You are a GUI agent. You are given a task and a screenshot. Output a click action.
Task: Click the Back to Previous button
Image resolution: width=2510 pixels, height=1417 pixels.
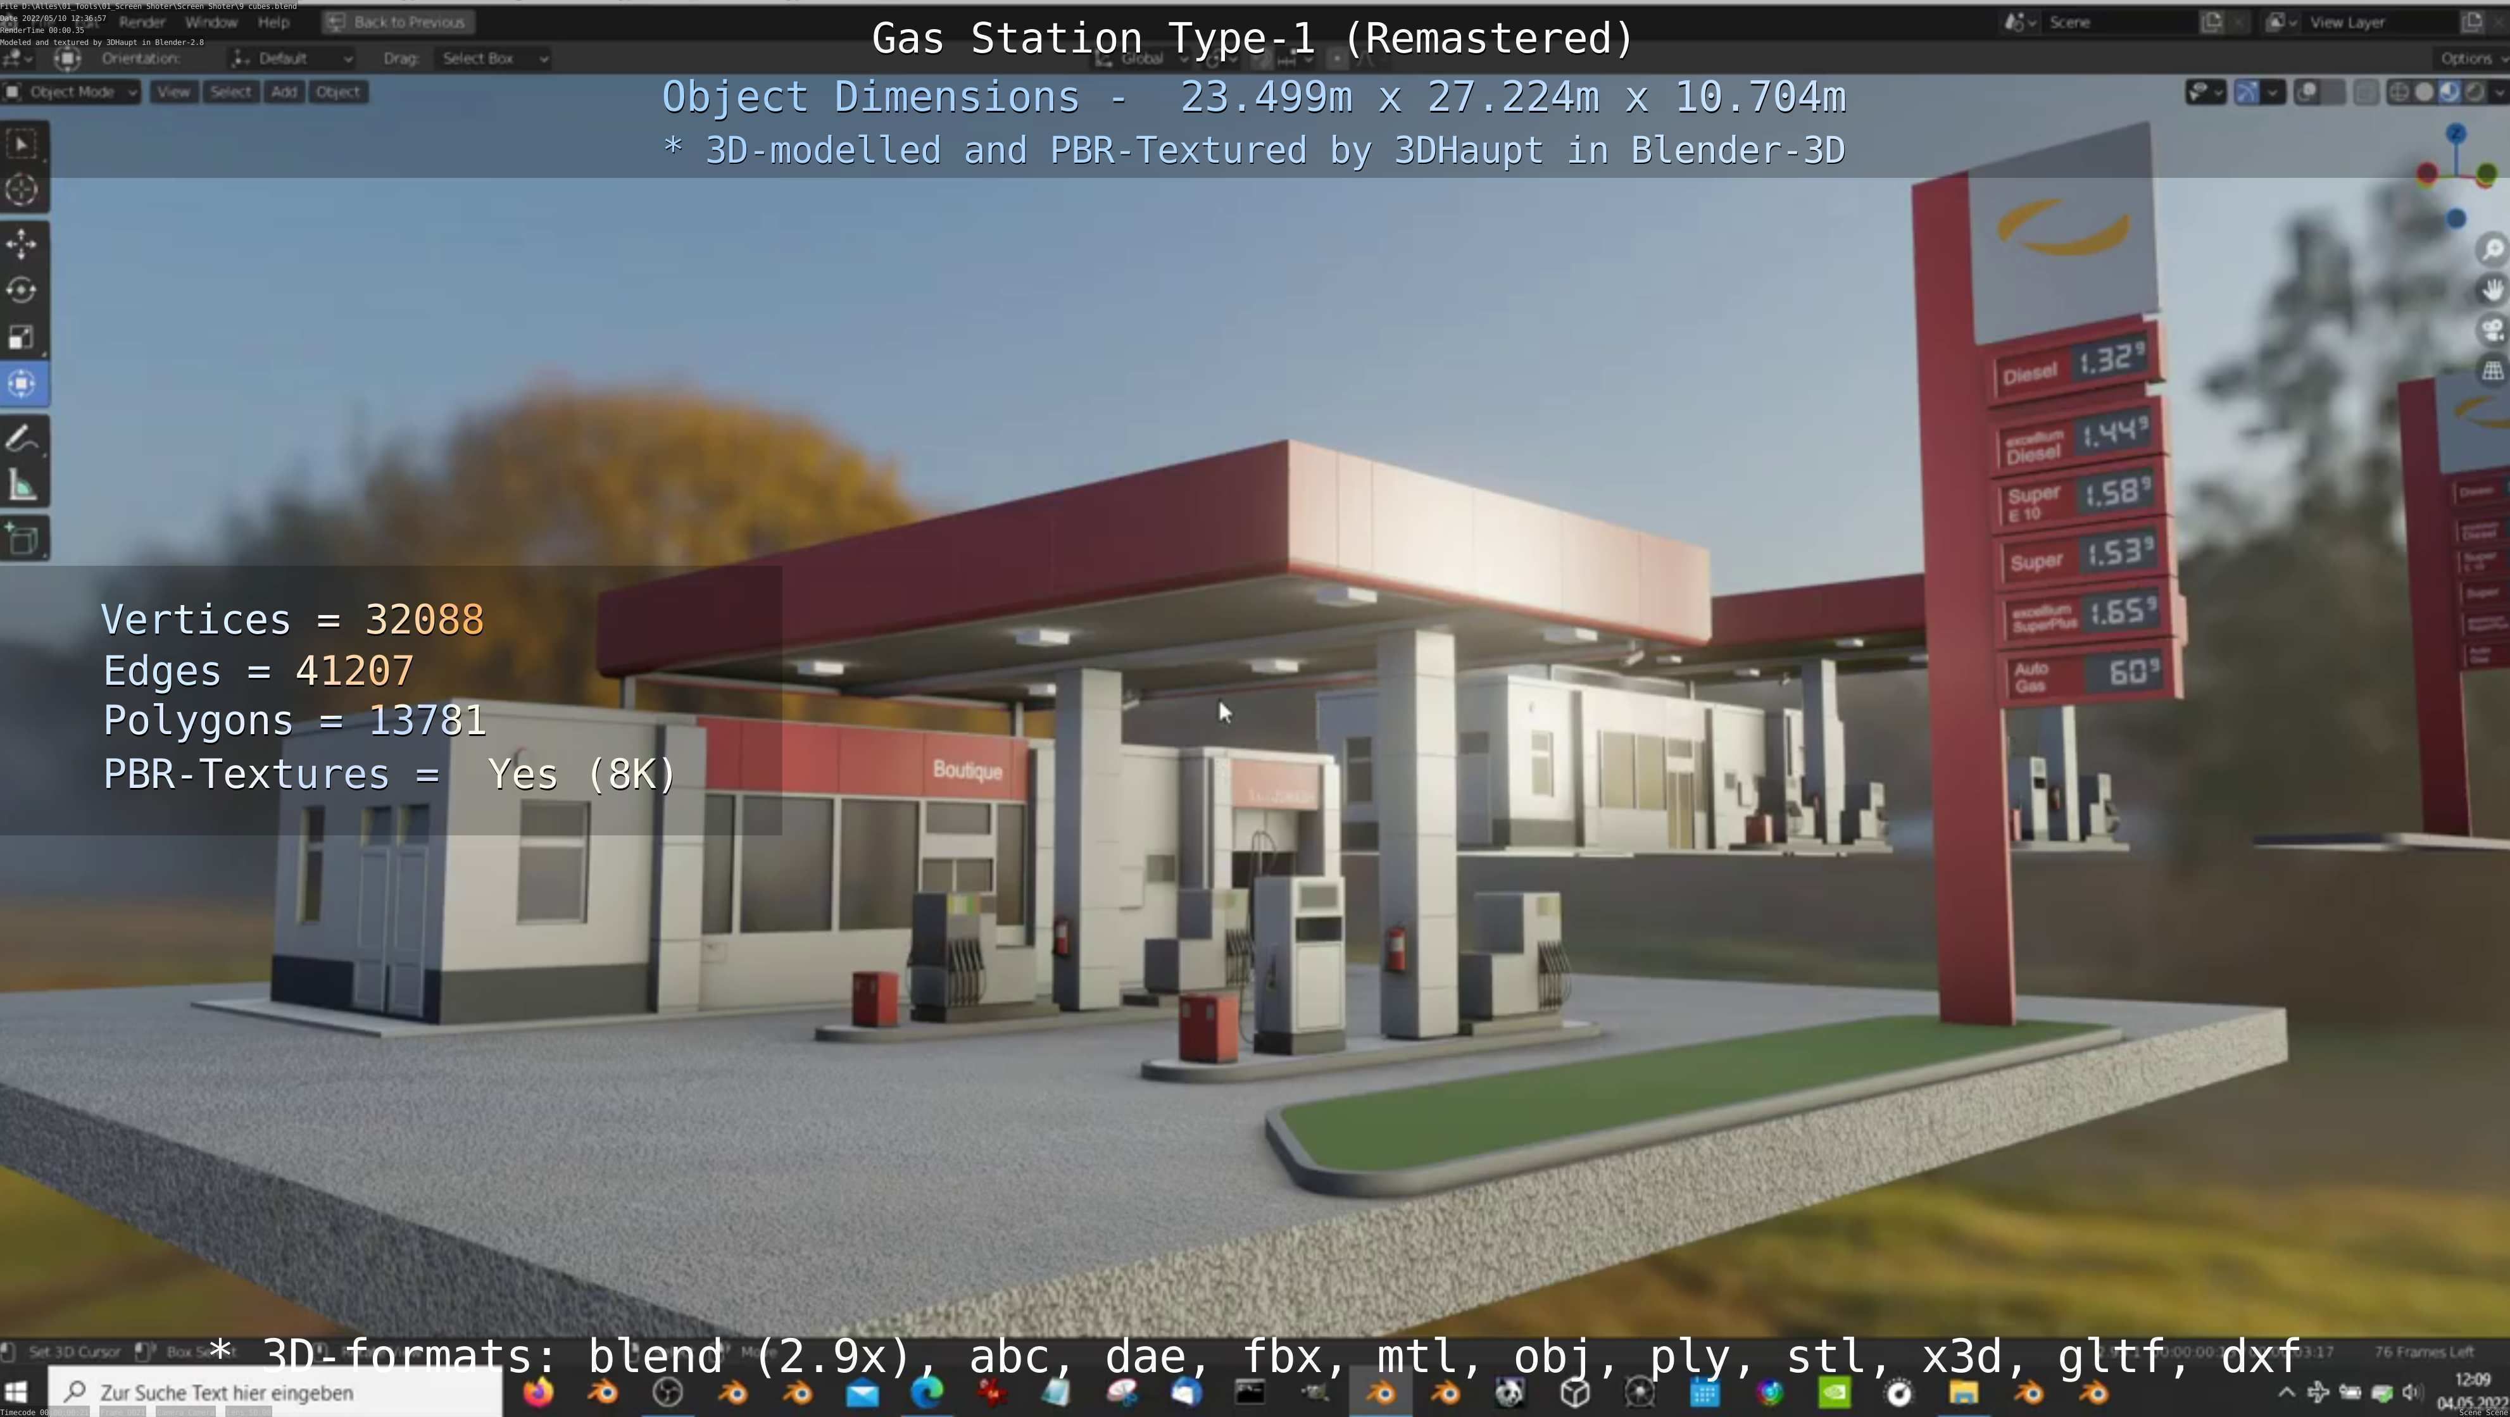[x=398, y=22]
